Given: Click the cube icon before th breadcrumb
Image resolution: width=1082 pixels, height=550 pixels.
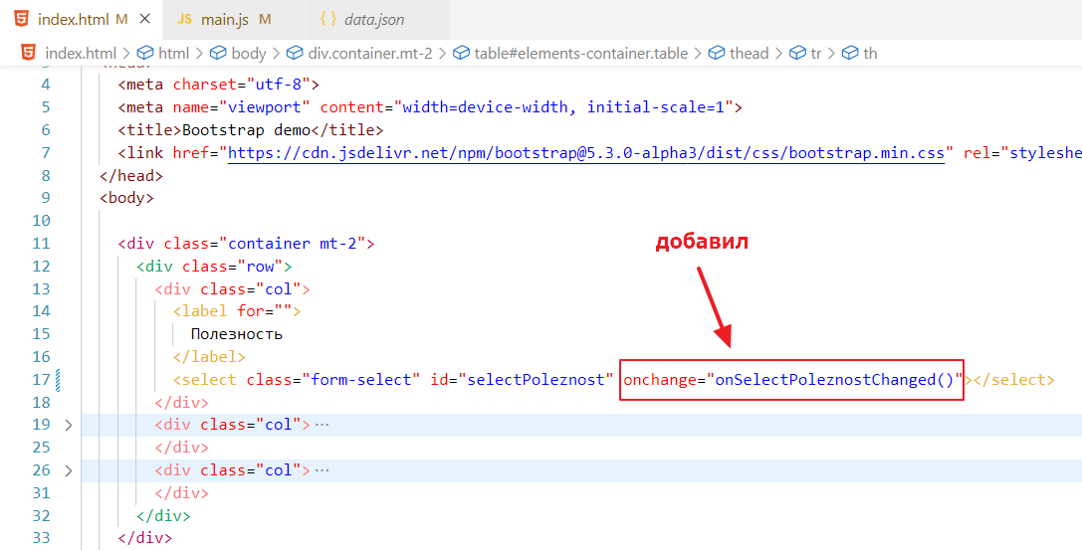Looking at the screenshot, I should click(850, 54).
